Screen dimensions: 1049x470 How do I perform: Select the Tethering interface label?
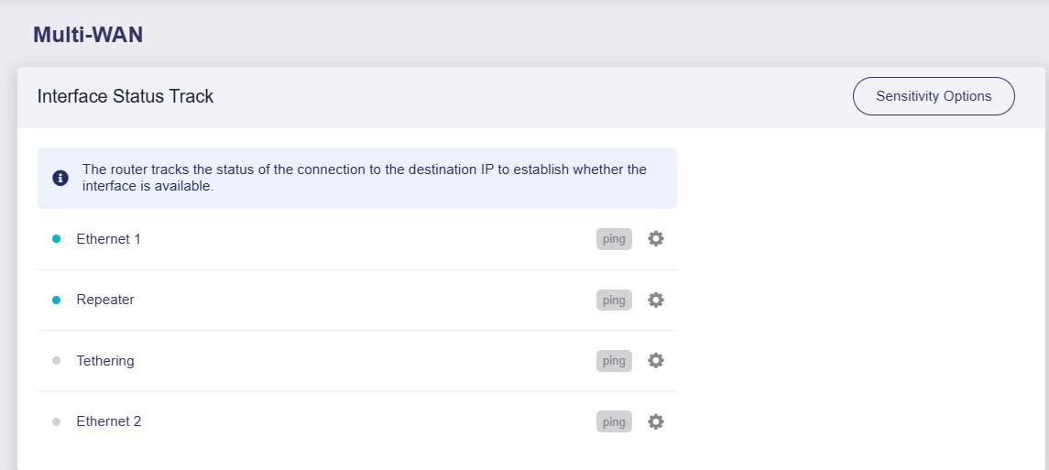click(105, 361)
